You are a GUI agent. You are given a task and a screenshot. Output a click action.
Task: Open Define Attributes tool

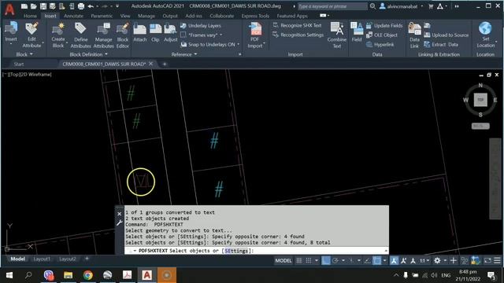click(x=80, y=35)
